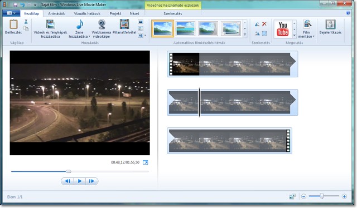Add videos and photos with Videók és fényképek hozzáadása
357x208 pixels.
click(50, 29)
